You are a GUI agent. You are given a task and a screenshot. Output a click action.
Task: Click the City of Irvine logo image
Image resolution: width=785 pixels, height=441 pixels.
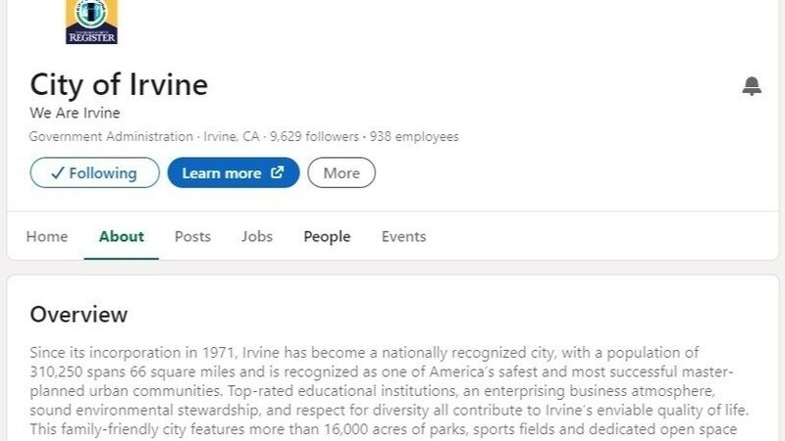coord(91,22)
